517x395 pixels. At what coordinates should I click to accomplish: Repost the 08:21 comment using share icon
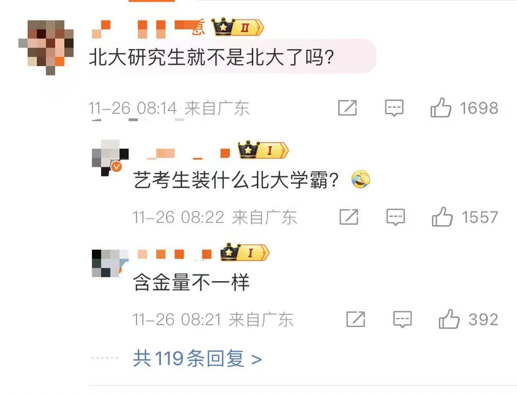[356, 319]
